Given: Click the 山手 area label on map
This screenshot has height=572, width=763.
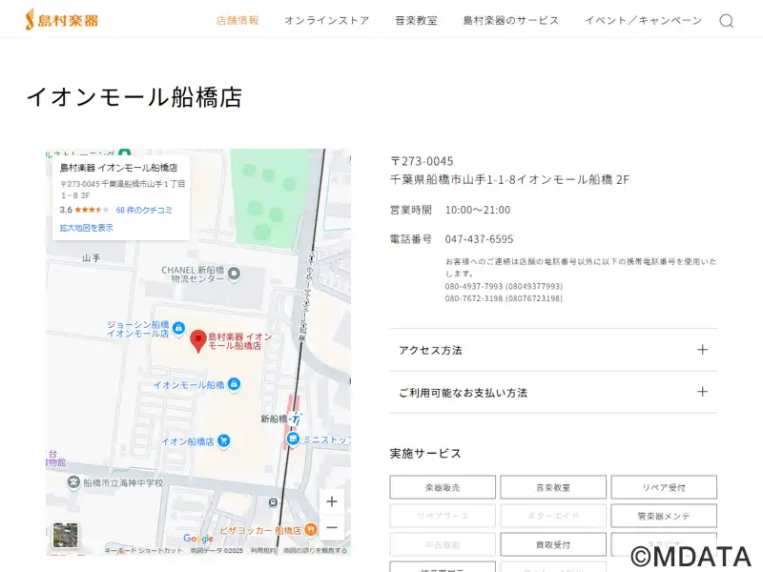Looking at the screenshot, I should (92, 258).
